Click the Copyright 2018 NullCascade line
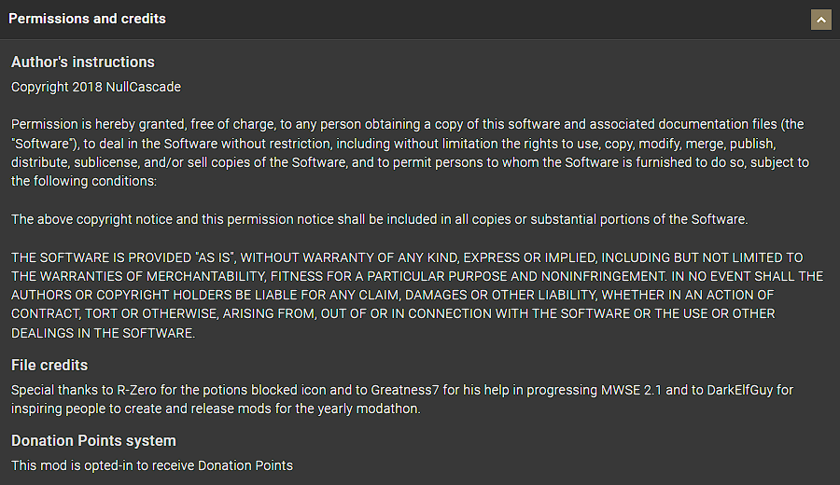 click(96, 87)
